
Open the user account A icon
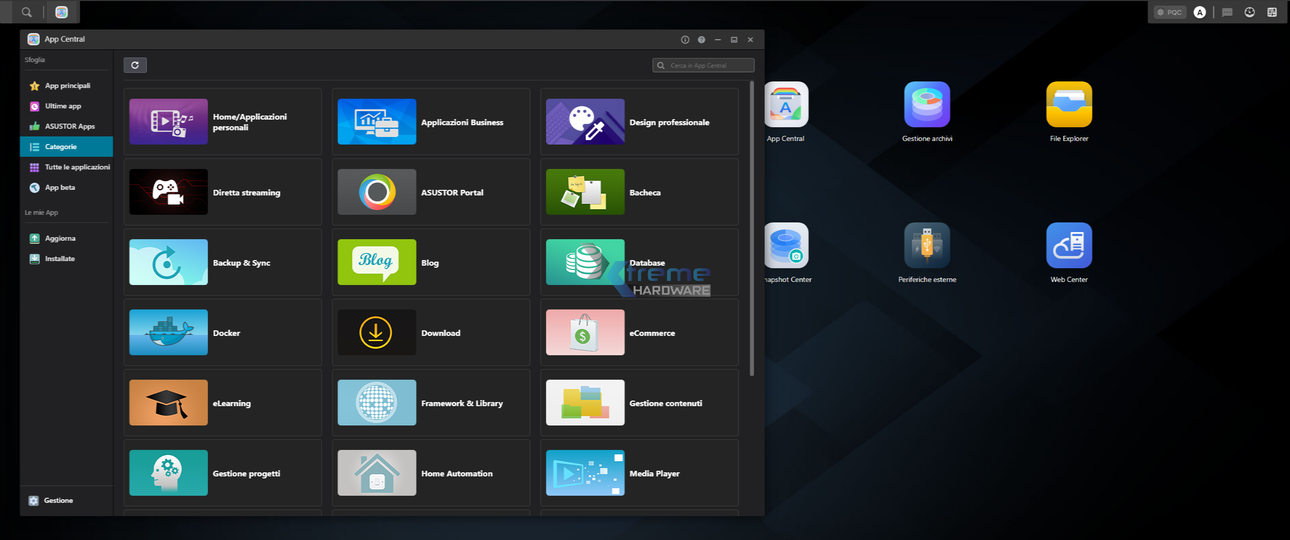[1200, 12]
